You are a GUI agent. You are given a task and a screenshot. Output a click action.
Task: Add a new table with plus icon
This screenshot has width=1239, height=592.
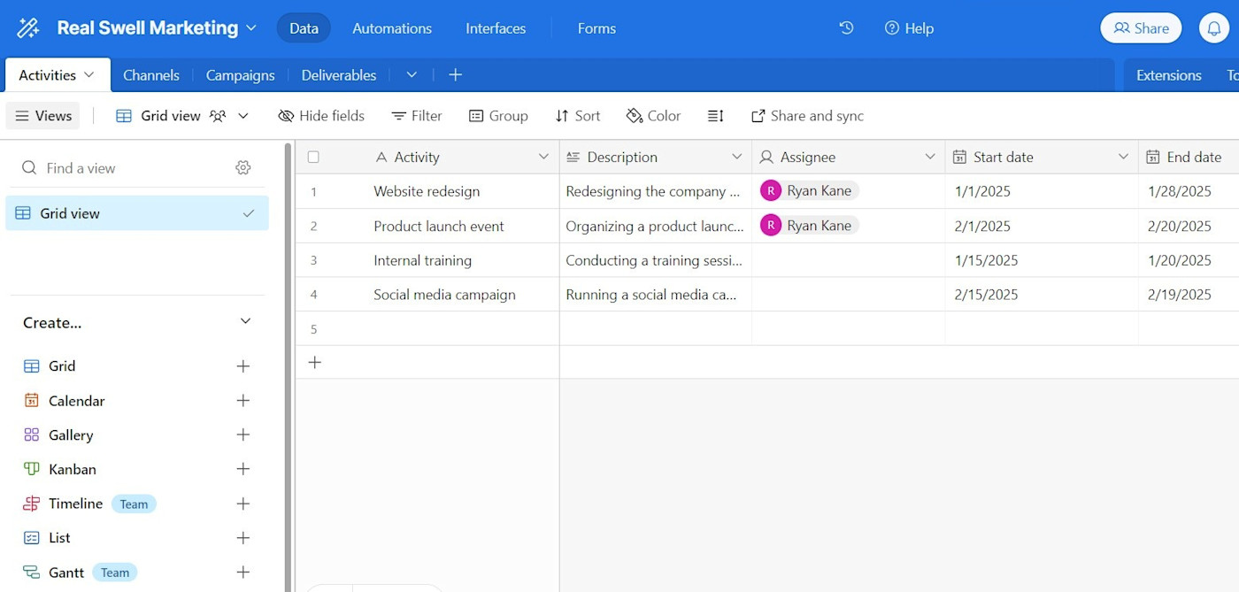click(x=455, y=75)
